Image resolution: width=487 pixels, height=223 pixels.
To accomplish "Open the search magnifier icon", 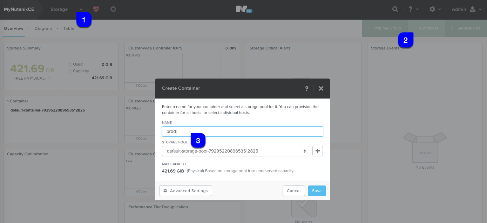I will coord(395,9).
